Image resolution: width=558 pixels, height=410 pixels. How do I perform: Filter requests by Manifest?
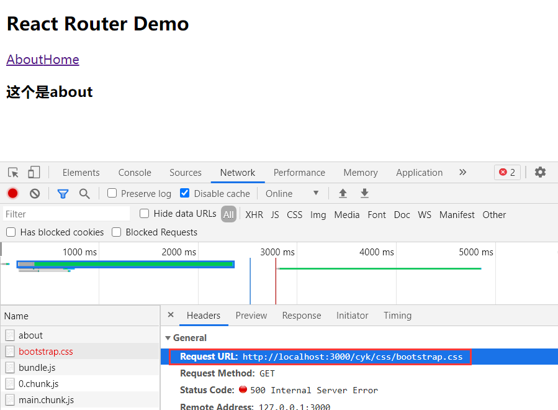457,215
